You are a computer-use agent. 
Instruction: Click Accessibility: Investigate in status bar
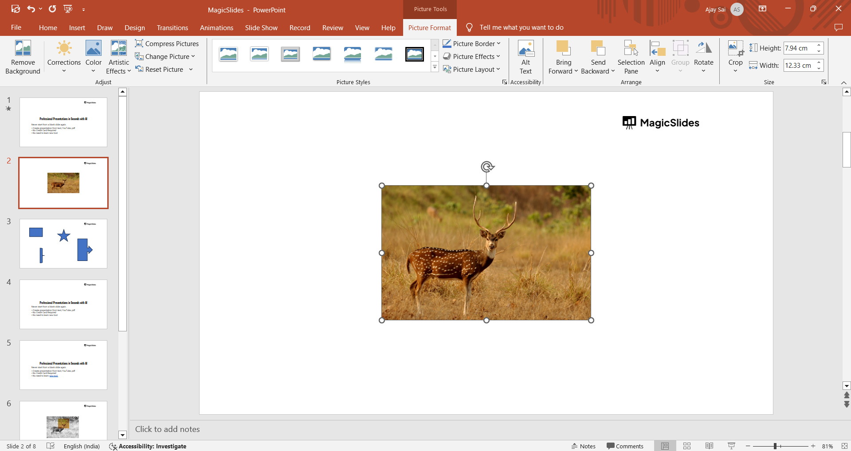pyautogui.click(x=148, y=446)
